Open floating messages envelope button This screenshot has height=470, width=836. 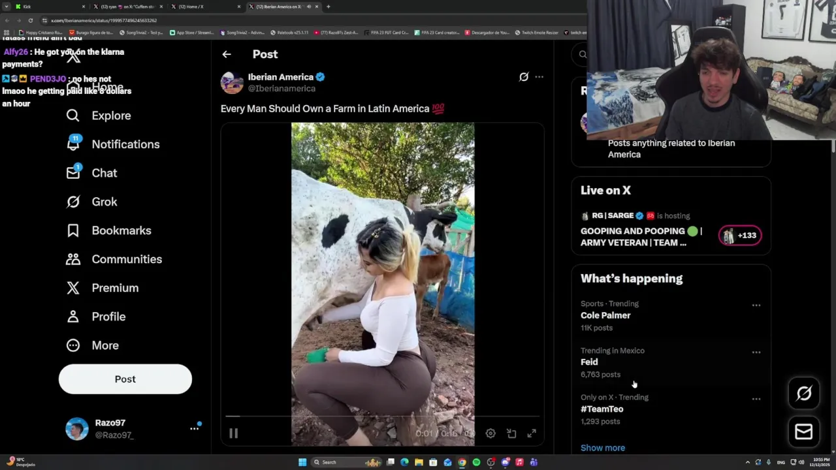pos(804,431)
